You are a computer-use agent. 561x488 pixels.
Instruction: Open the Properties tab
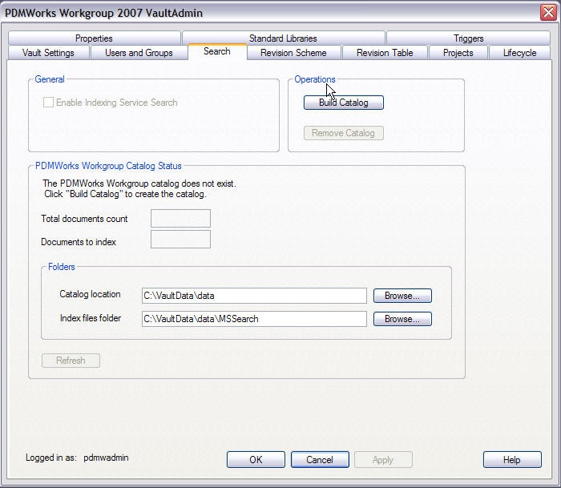(94, 38)
